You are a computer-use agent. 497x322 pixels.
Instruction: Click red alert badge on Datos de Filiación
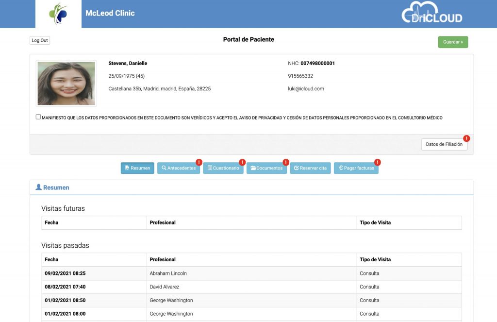point(466,138)
